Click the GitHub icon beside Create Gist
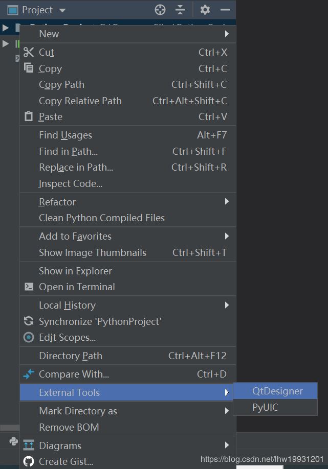Viewport: 328px width, 469px height. click(29, 461)
